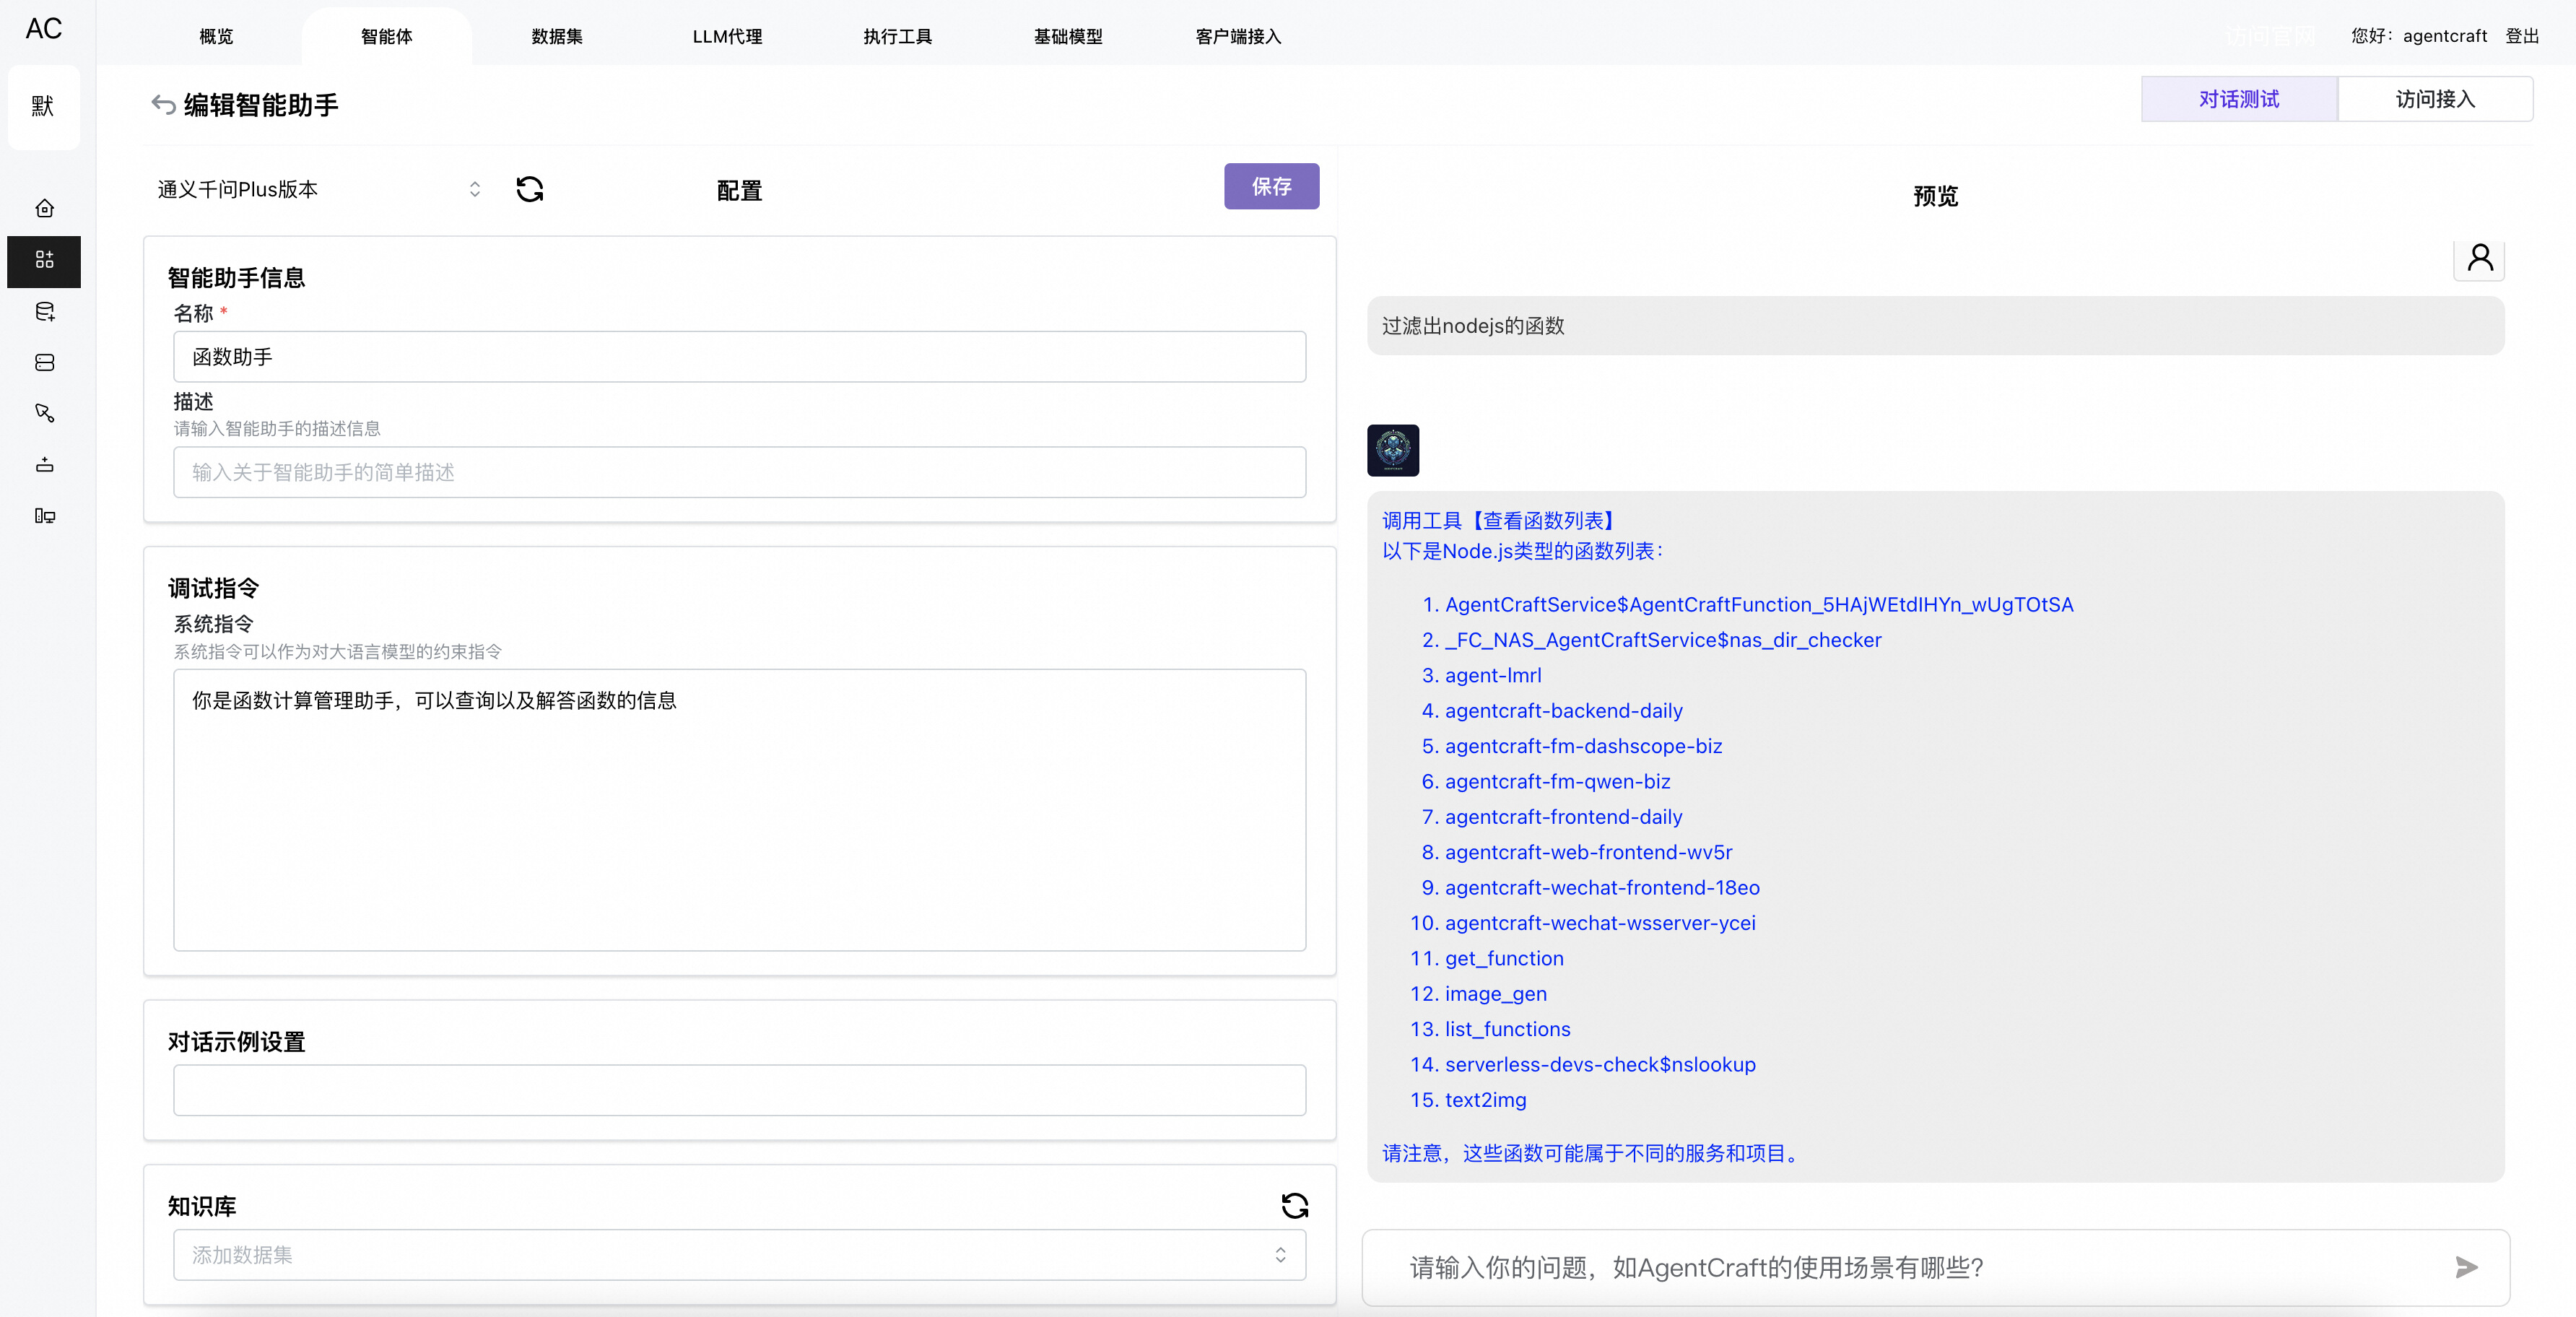
Task: Click the list item list_functions
Action: point(1507,1029)
